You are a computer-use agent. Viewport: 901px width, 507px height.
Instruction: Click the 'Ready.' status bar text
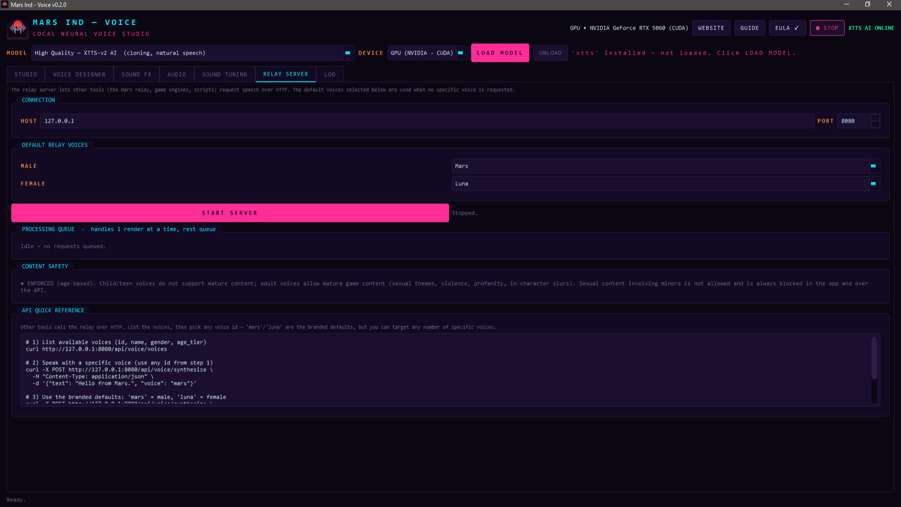click(16, 500)
